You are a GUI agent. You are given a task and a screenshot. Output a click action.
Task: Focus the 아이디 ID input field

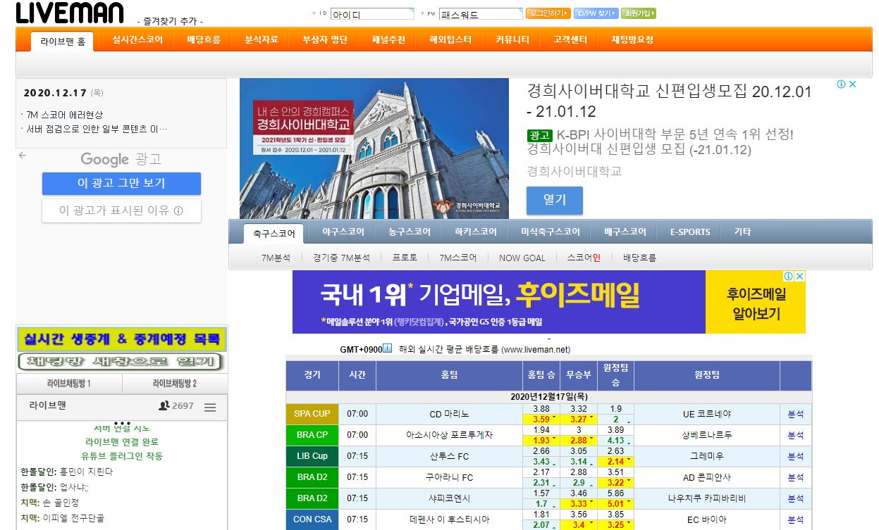coord(372,14)
